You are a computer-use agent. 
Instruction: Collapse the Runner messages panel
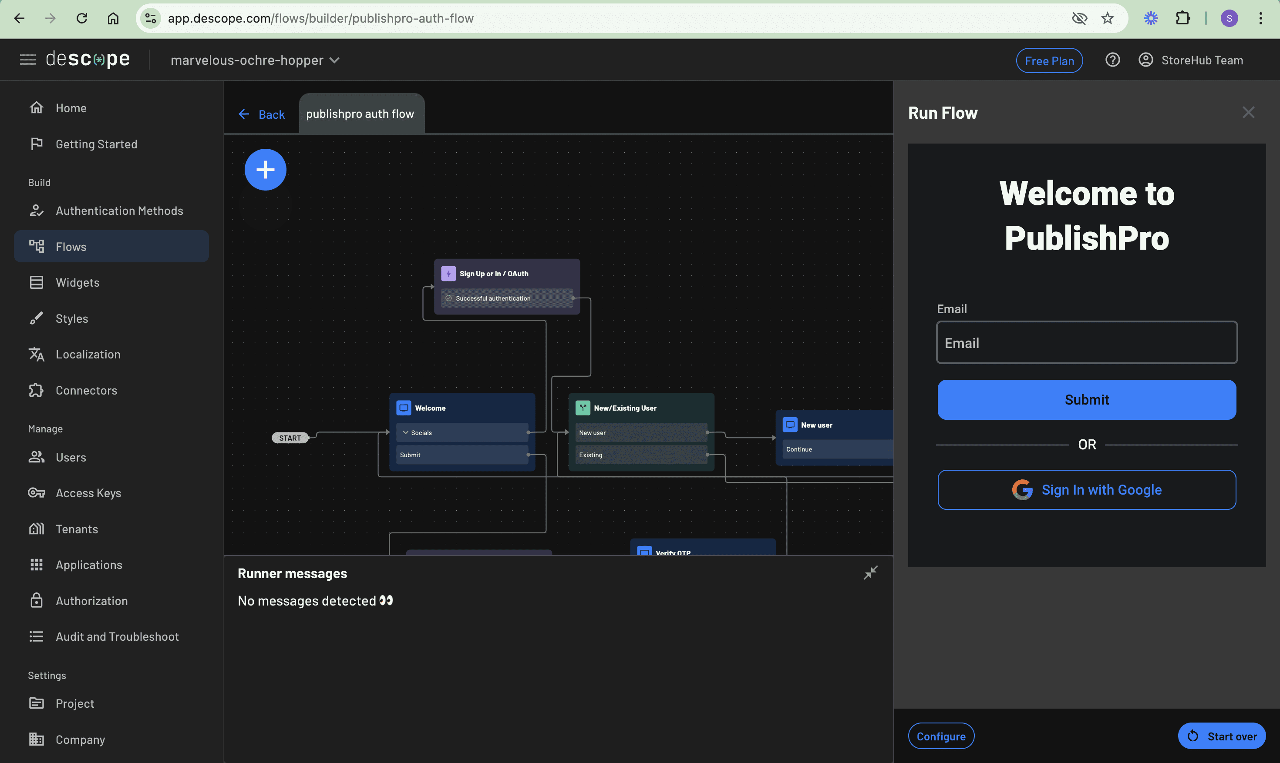tap(870, 572)
